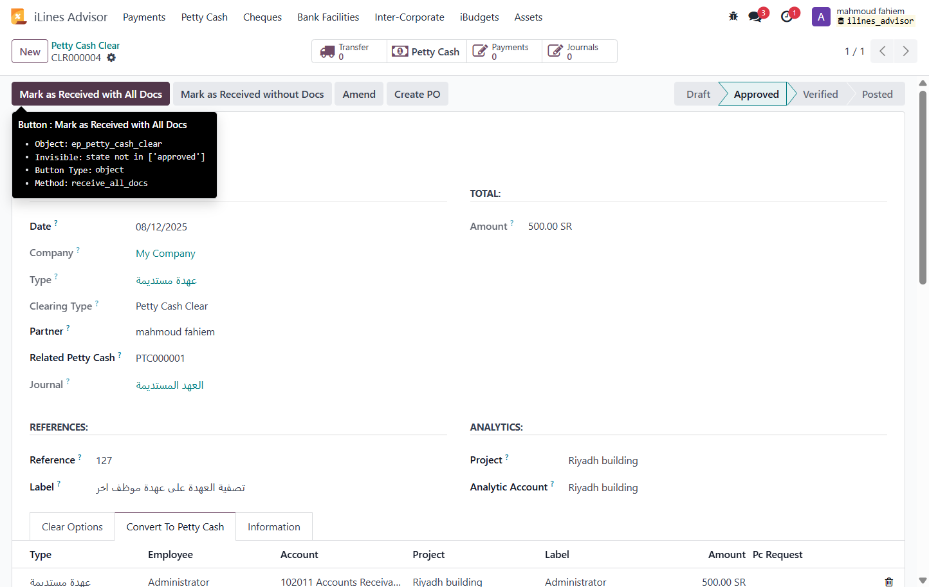This screenshot has height=587, width=929.
Task: Go to the previous record arrow
Action: coord(883,51)
